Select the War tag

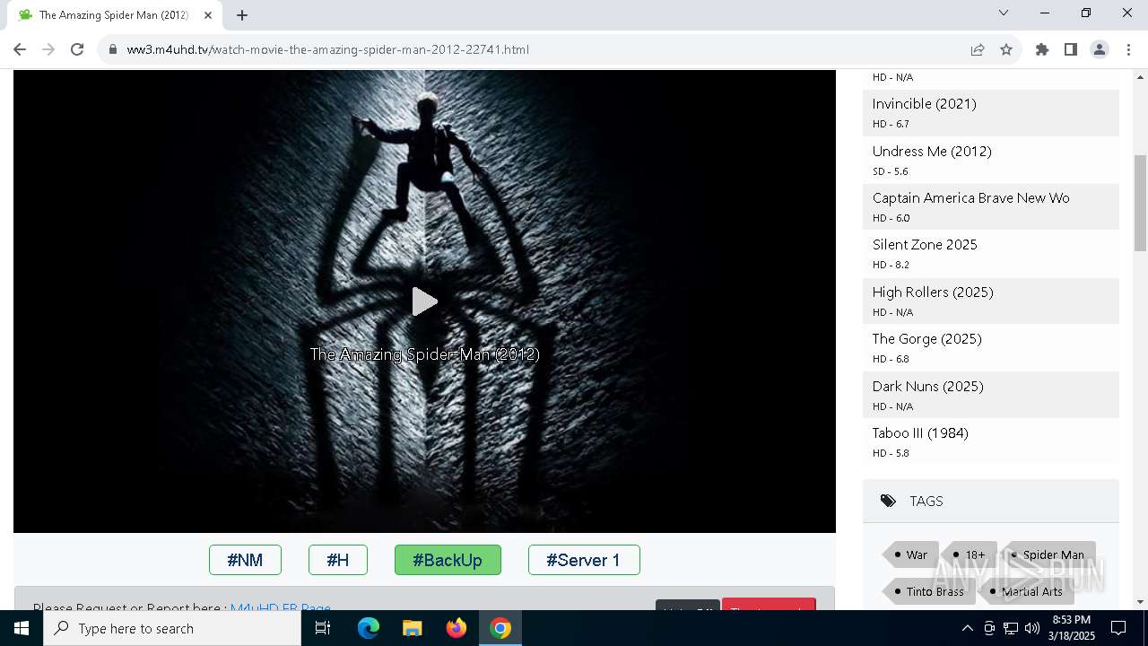point(911,554)
